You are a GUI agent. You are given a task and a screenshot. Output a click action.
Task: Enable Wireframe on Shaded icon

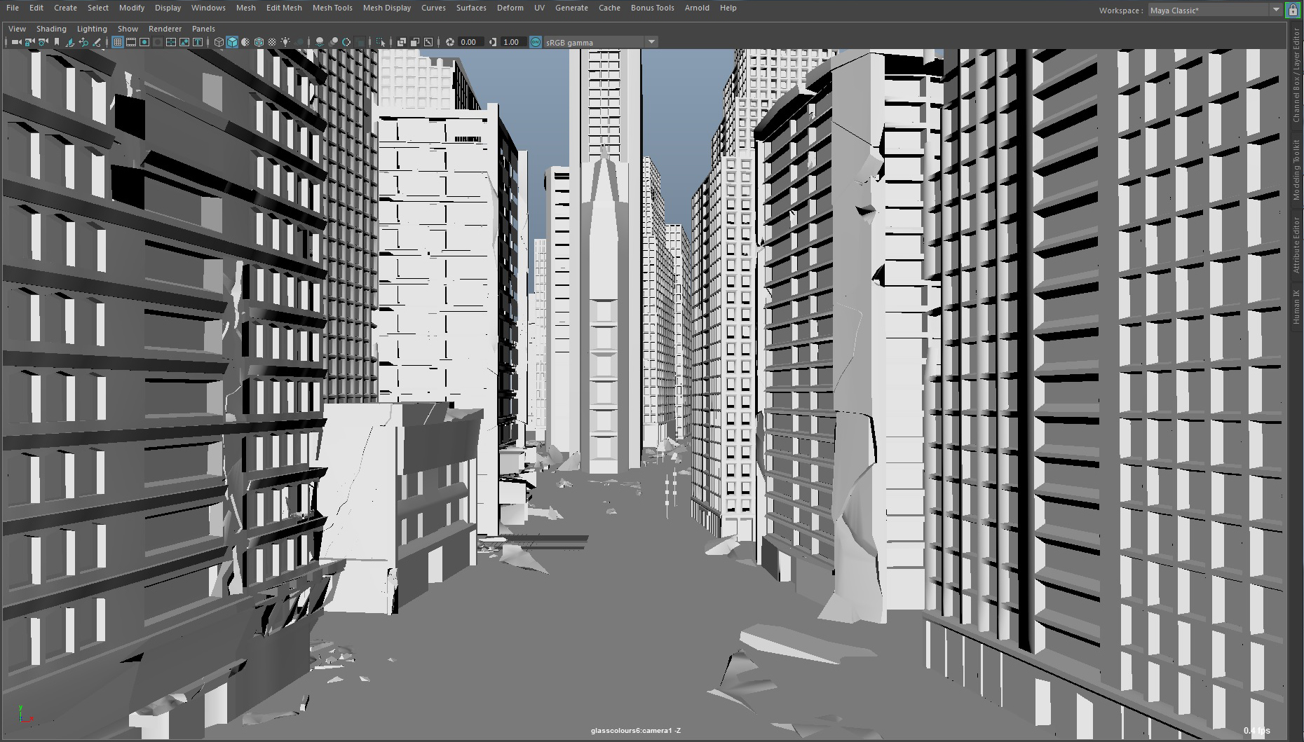259,42
